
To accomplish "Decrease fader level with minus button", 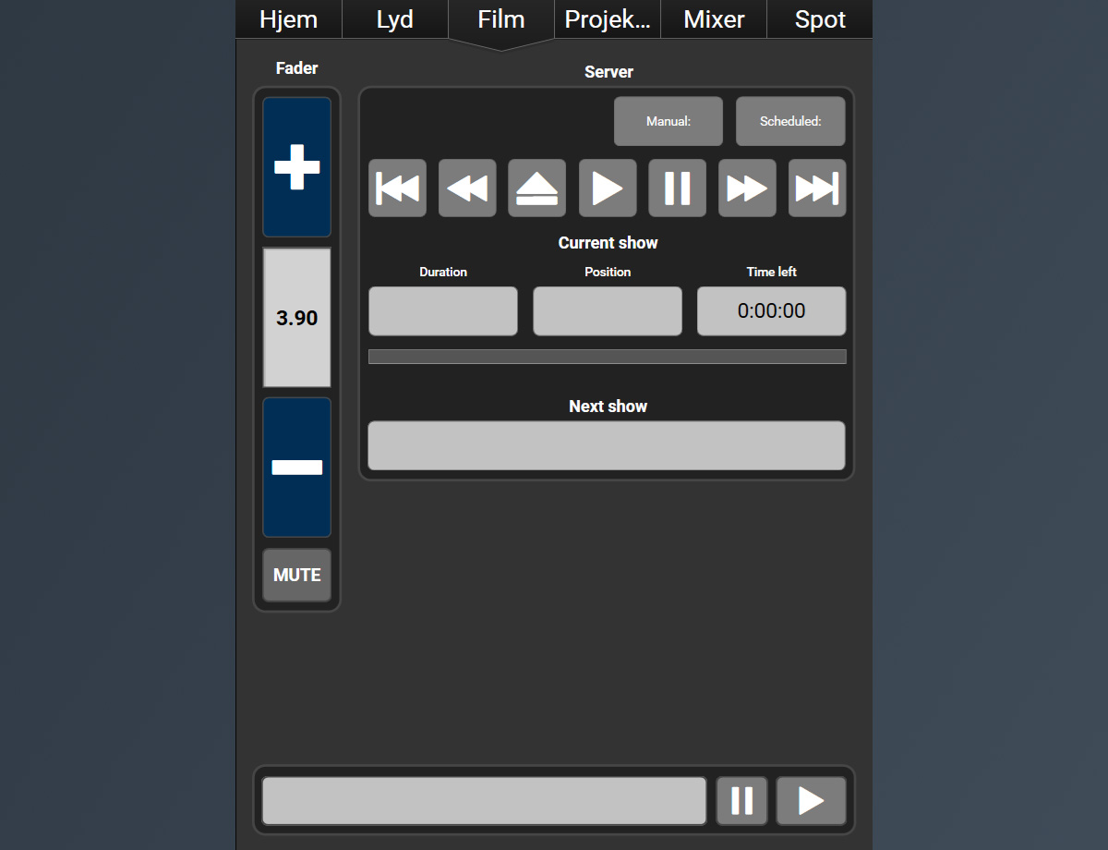I will point(296,467).
